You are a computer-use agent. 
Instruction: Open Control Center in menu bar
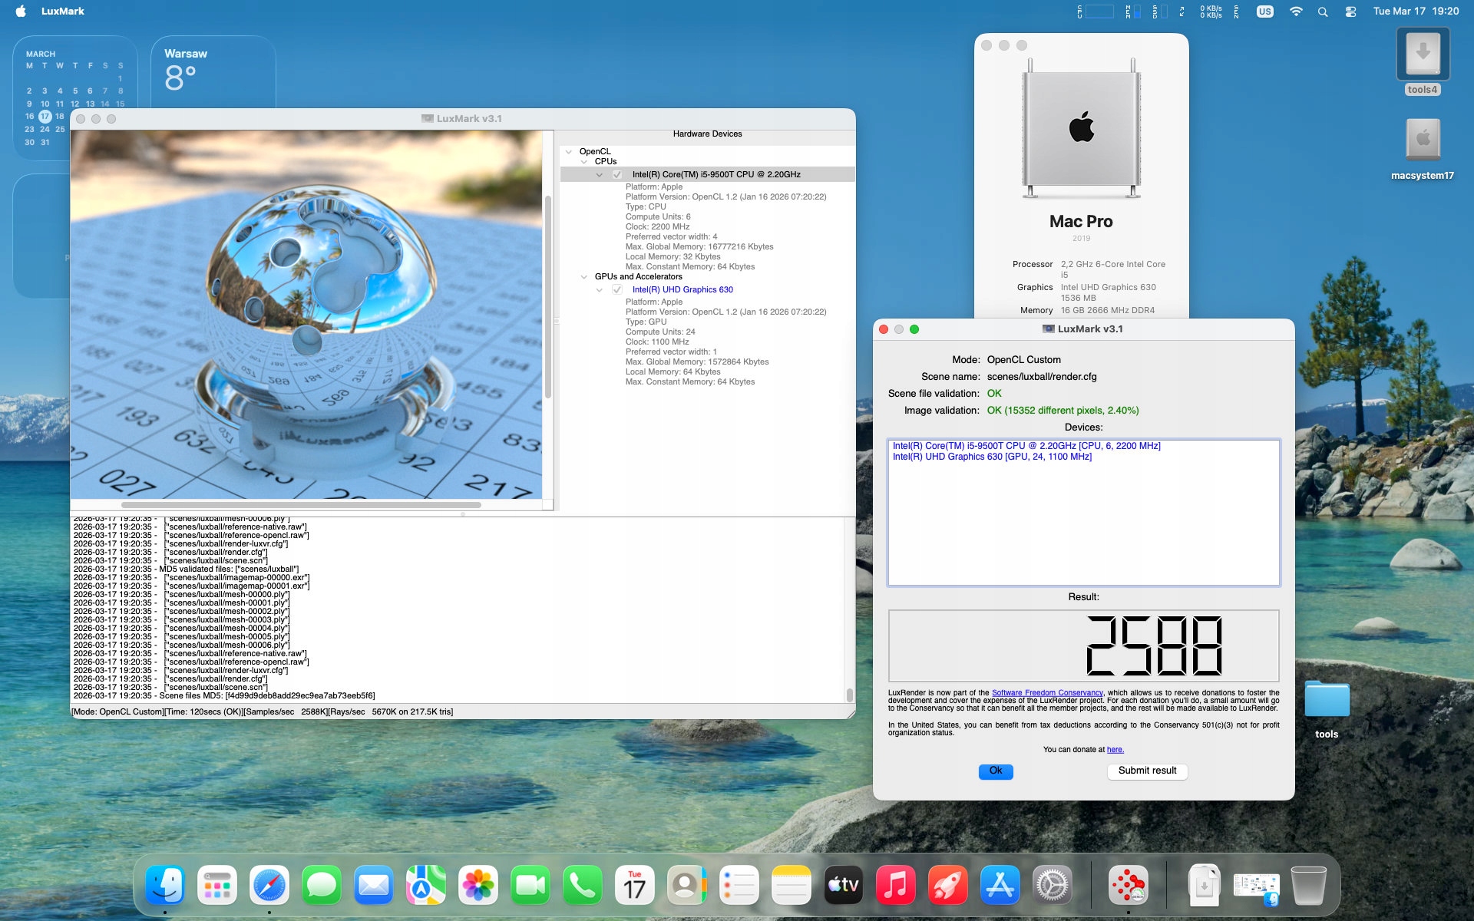[x=1350, y=12]
